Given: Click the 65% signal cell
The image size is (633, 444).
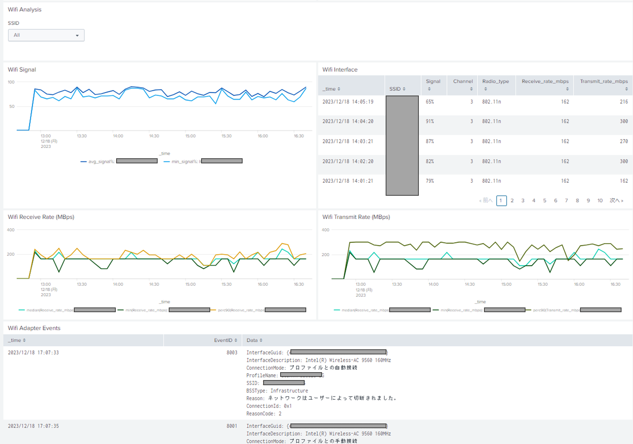Looking at the screenshot, I should tap(430, 102).
